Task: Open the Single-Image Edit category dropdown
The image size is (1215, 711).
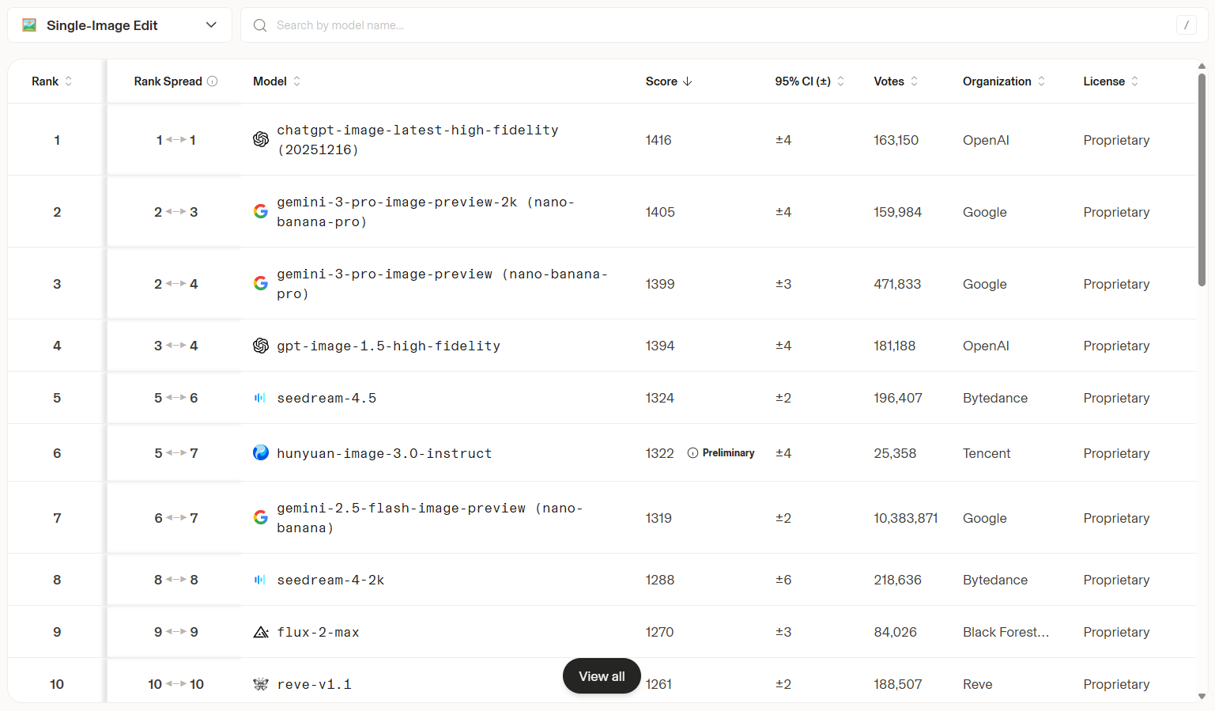Action: [119, 25]
